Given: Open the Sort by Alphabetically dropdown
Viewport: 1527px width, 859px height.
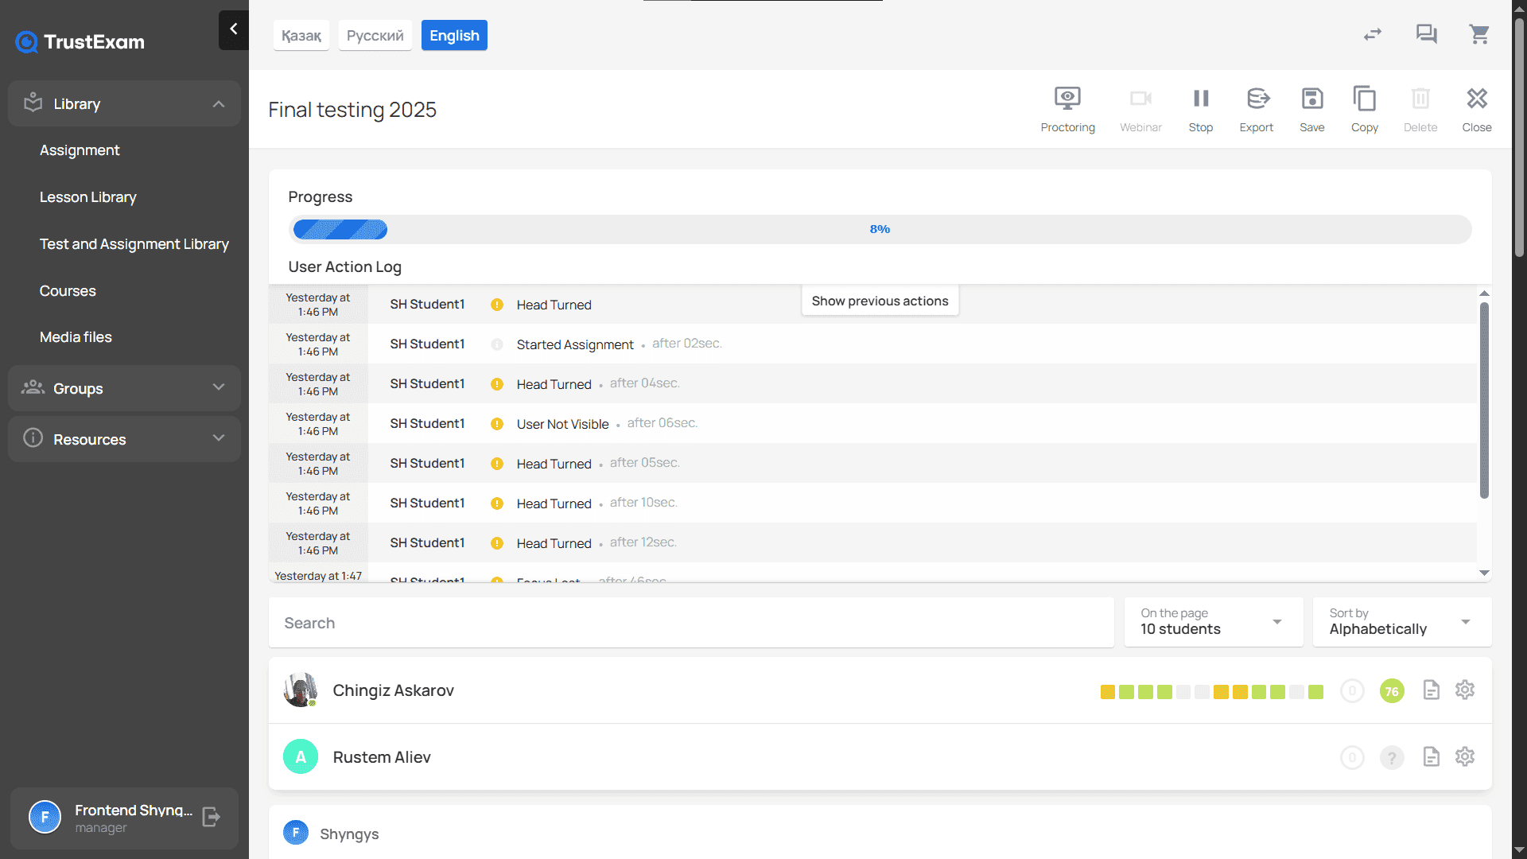Looking at the screenshot, I should (x=1402, y=622).
